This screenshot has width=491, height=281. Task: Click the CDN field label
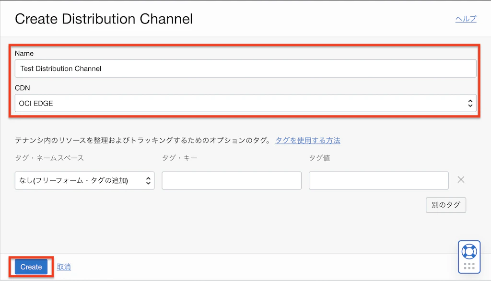point(23,88)
